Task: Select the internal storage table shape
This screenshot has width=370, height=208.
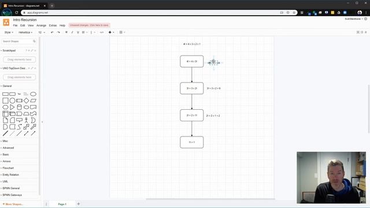Action: 5,114
